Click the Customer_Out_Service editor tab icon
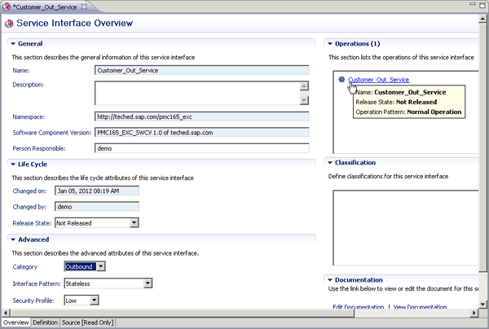 (x=7, y=7)
